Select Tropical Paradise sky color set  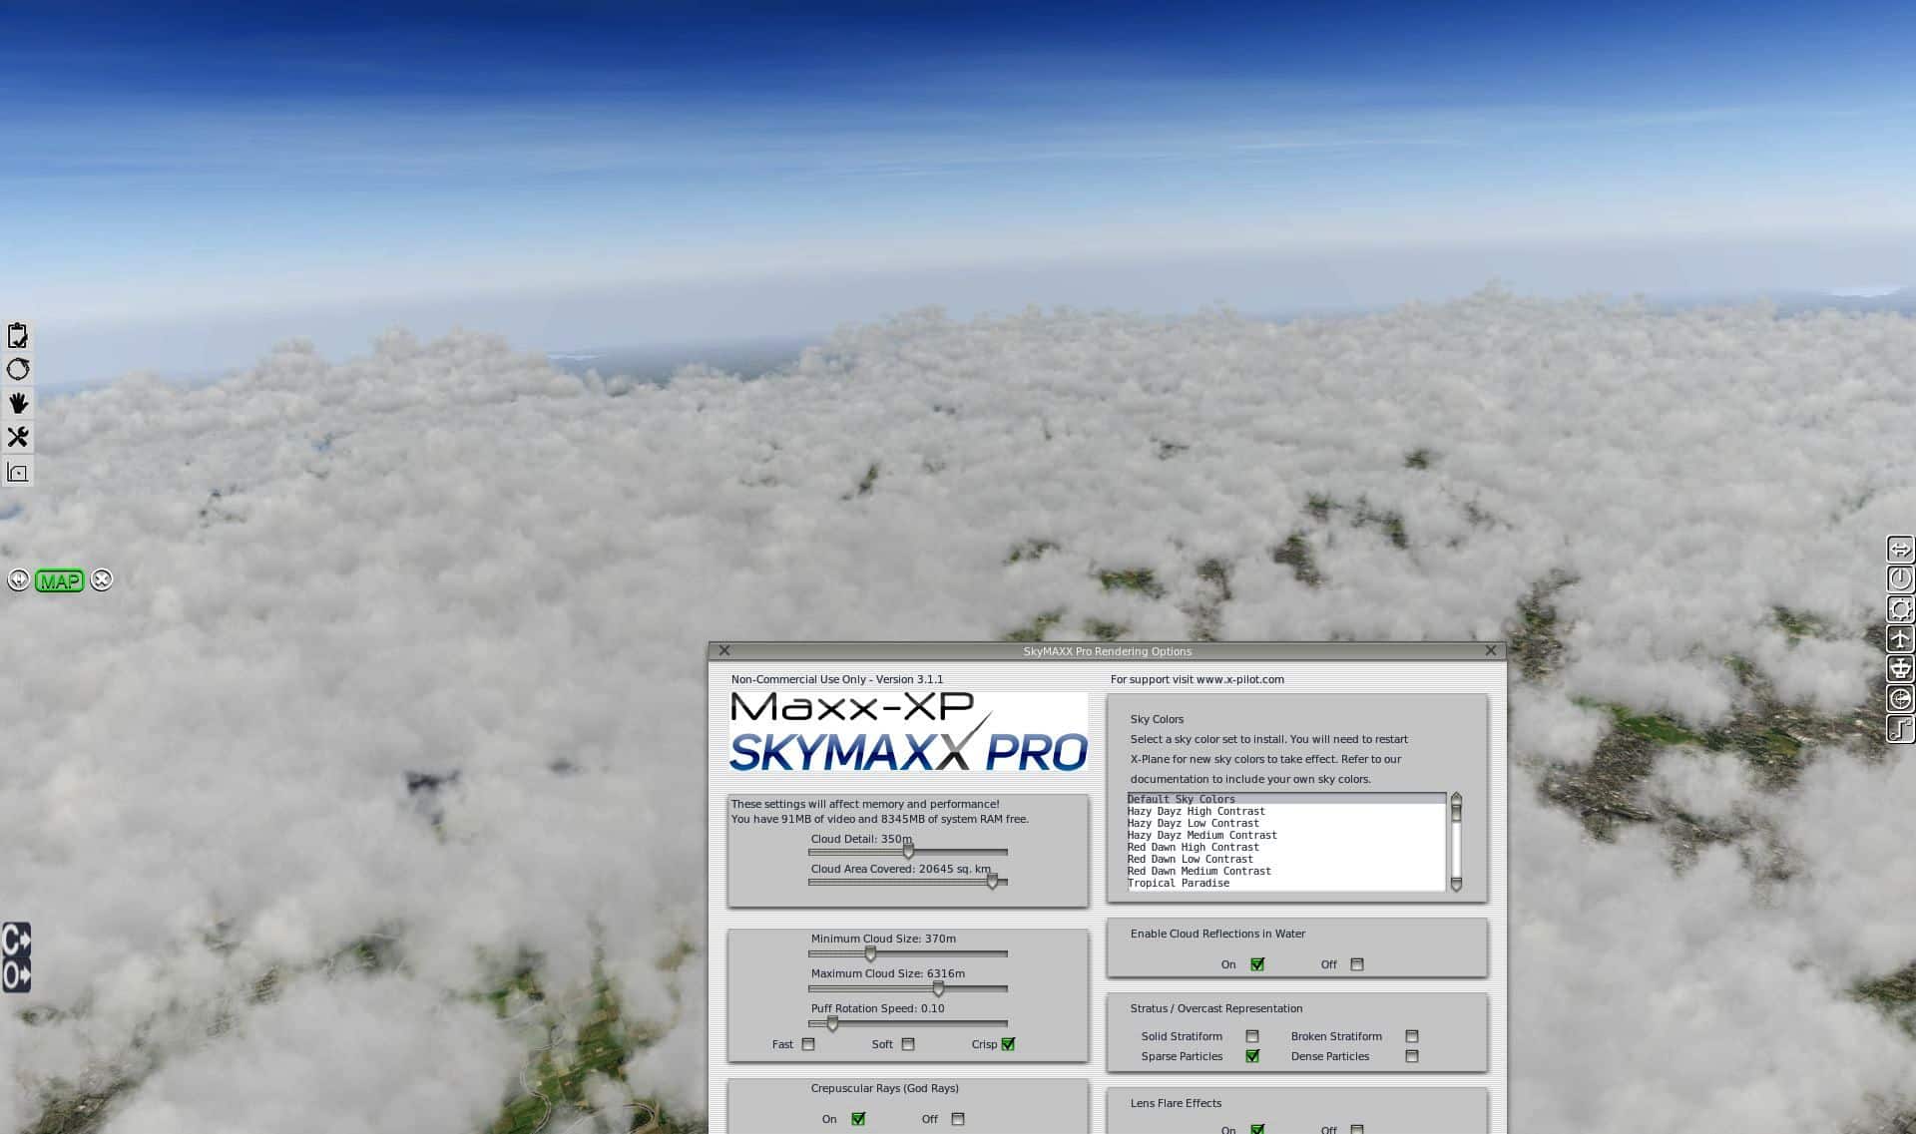click(1179, 883)
